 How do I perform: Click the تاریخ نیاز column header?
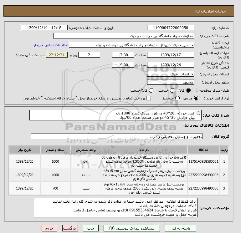tap(25, 150)
